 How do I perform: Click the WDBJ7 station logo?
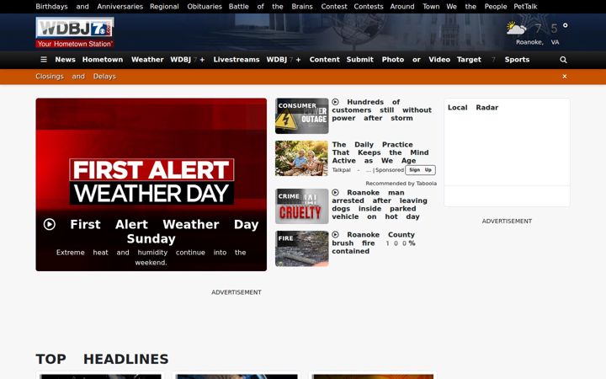click(75, 33)
